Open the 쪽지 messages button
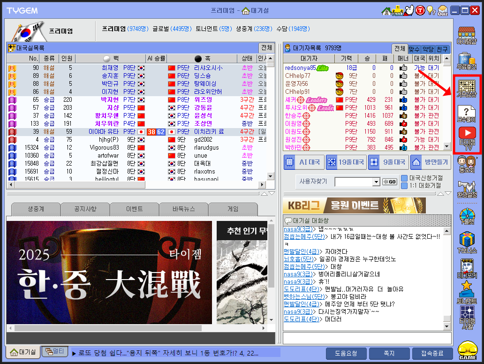Screen dimensions: 484x364 tap(389, 354)
